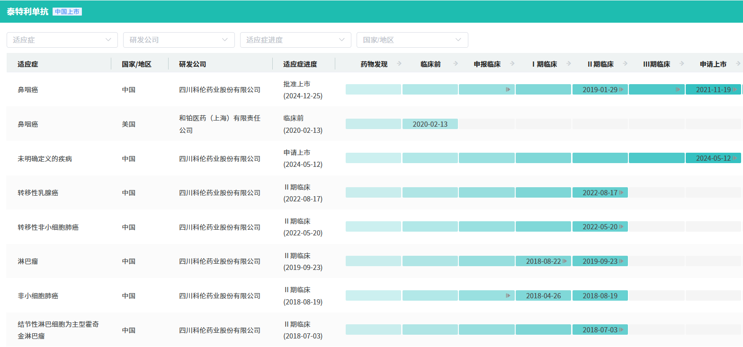Click the 研发公司 column header
This screenshot has height=347, width=743.
coord(192,64)
